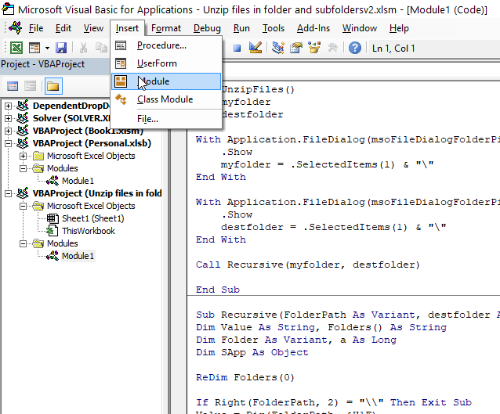Viewport: 500px width, 414px height.
Task: Open Object Browser toolbar icon
Action: pyautogui.click(x=314, y=48)
